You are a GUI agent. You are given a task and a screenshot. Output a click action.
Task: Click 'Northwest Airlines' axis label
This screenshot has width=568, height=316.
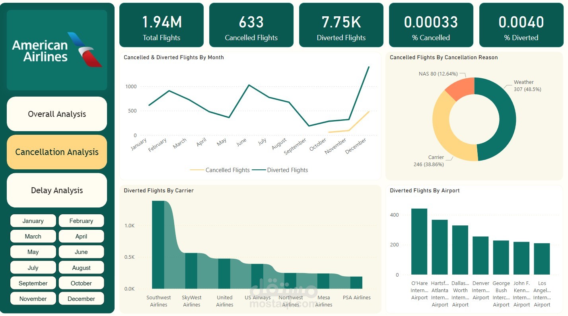(x=291, y=301)
